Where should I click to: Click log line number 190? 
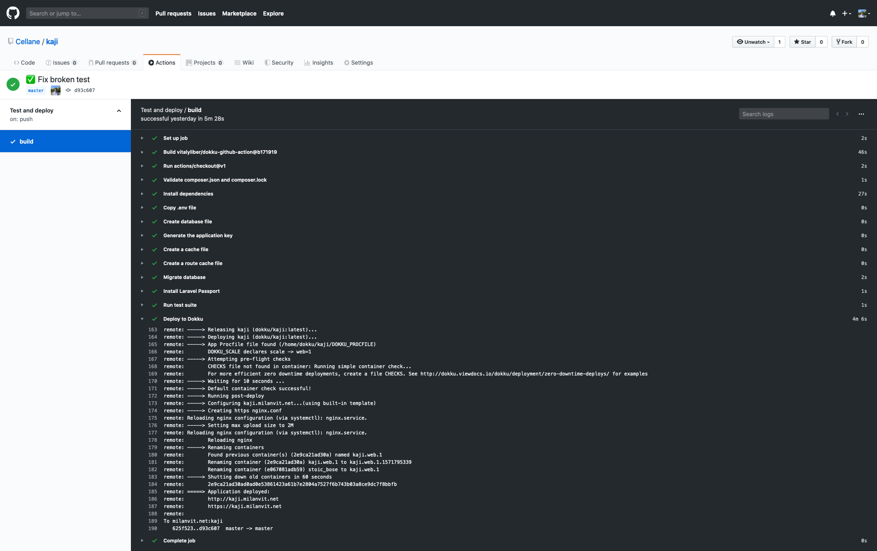(153, 529)
